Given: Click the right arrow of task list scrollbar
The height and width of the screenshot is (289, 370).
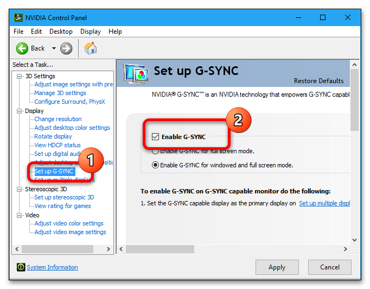Looking at the screenshot, I should click(x=109, y=249).
